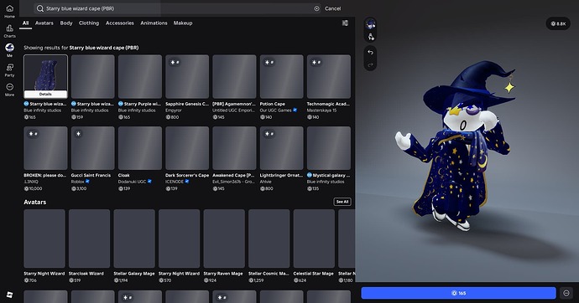Select the Lightbringer Ornate item
Viewport: 579px width, 303px height.
click(x=281, y=148)
